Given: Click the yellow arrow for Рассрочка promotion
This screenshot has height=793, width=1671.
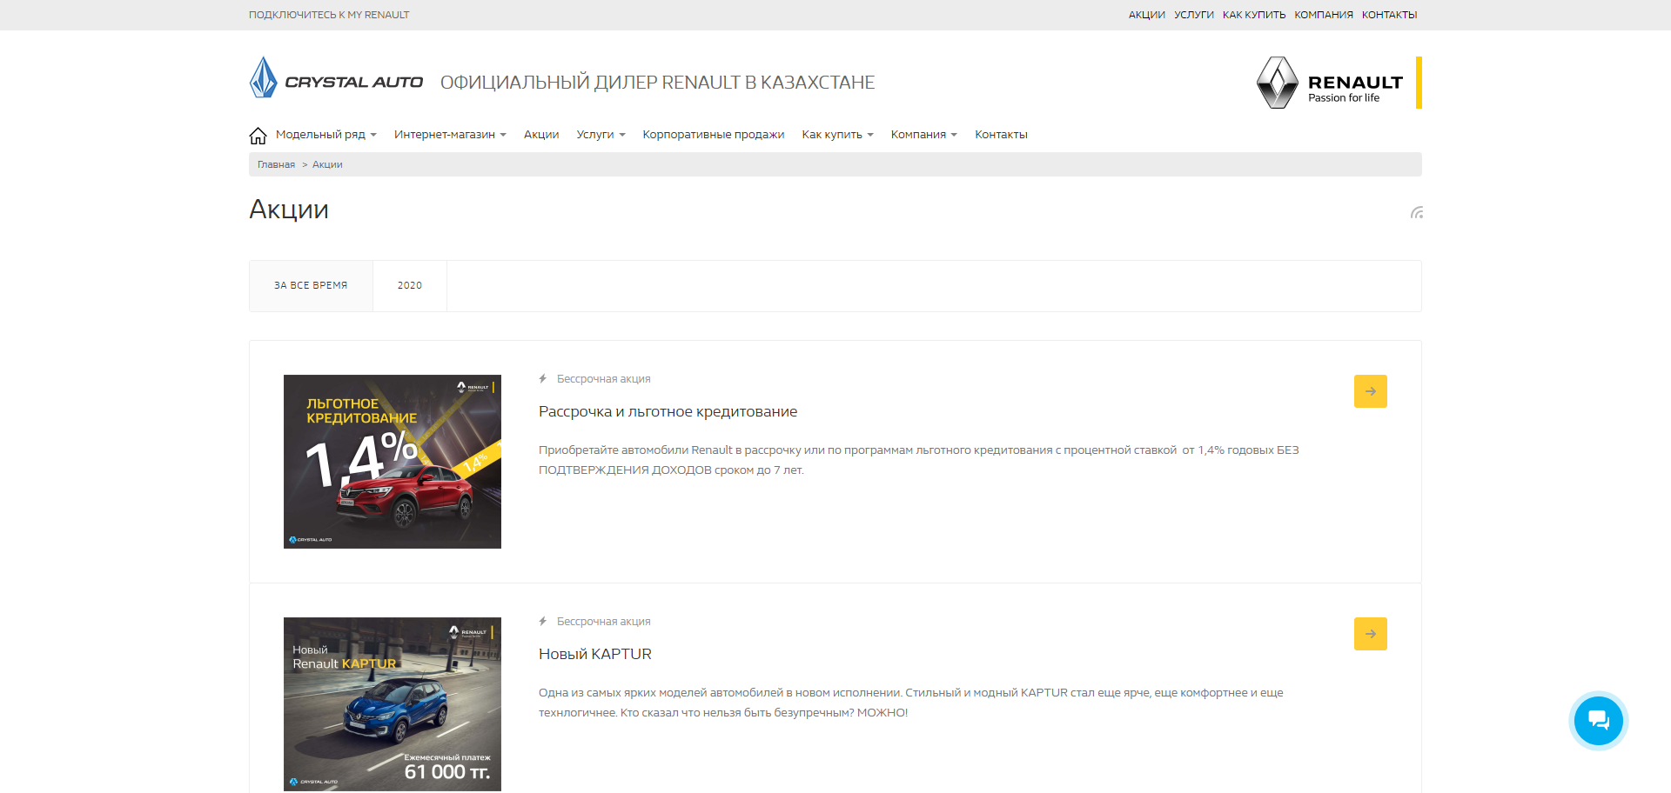Looking at the screenshot, I should (x=1371, y=391).
